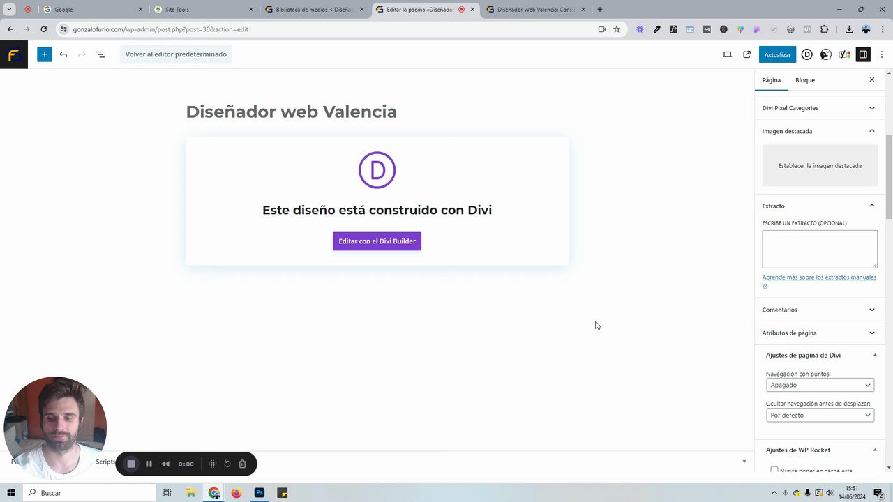Open Firefox from the taskbar
The height and width of the screenshot is (502, 893).
tap(236, 493)
